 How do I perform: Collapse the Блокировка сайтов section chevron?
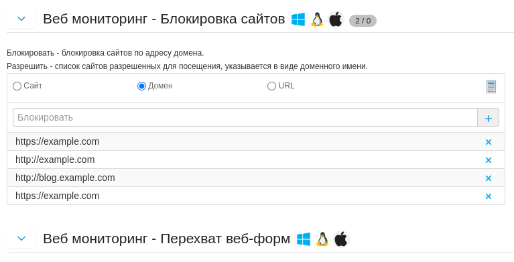point(21,19)
